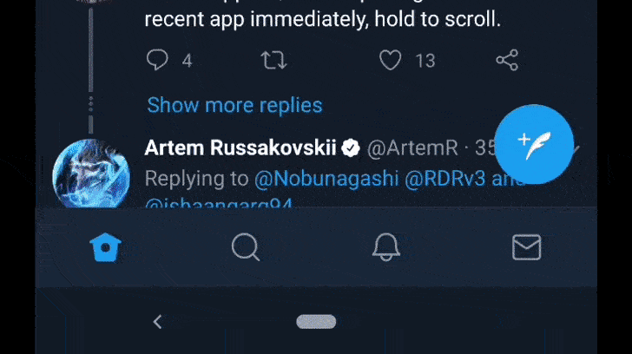Tap the Android back arrow
This screenshot has height=354, width=632.
tap(158, 322)
